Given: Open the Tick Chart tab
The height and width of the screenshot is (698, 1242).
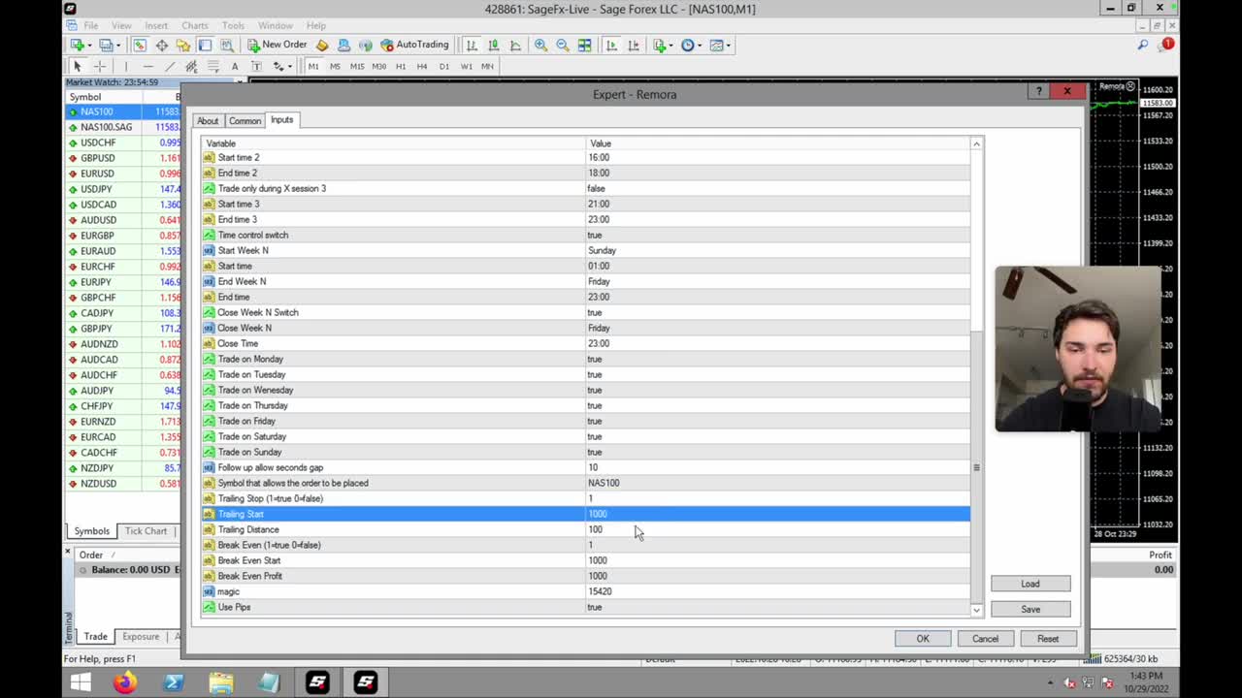Looking at the screenshot, I should point(146,531).
